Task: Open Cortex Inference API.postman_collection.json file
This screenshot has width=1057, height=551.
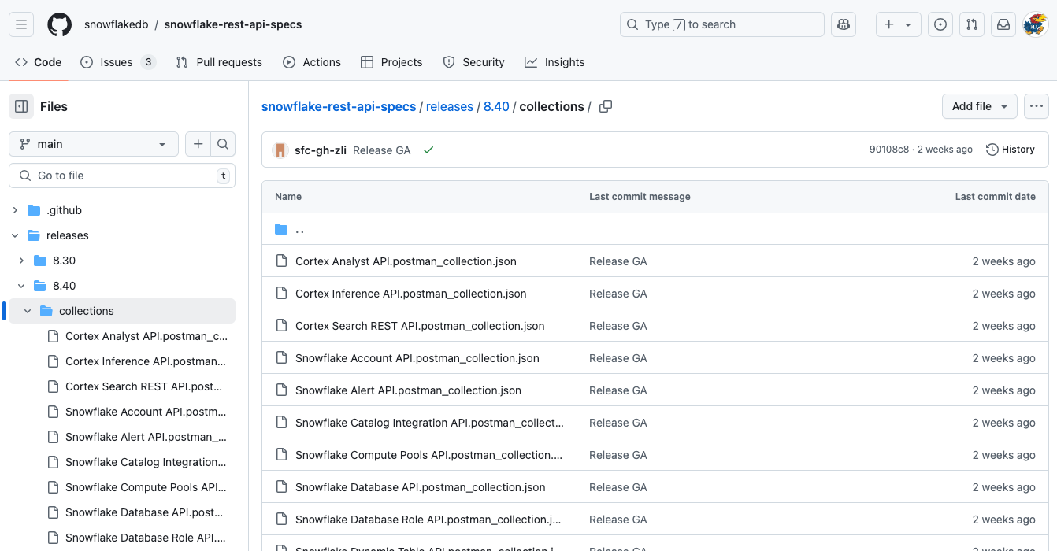Action: click(411, 294)
